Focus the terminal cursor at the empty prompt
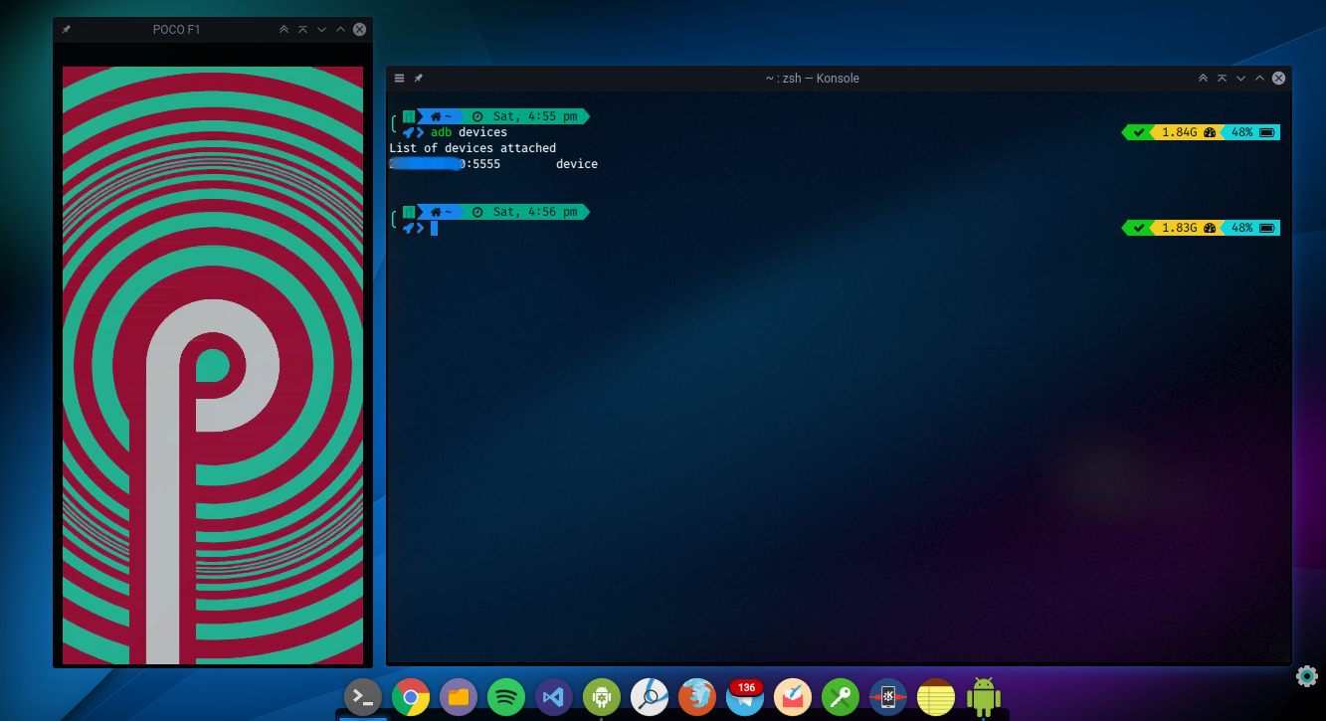Viewport: 1326px width, 721px height. click(x=434, y=228)
